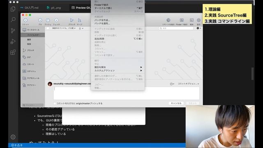
Task: Click the VS Code editor scrollbar thumb
Action: click(x=252, y=74)
